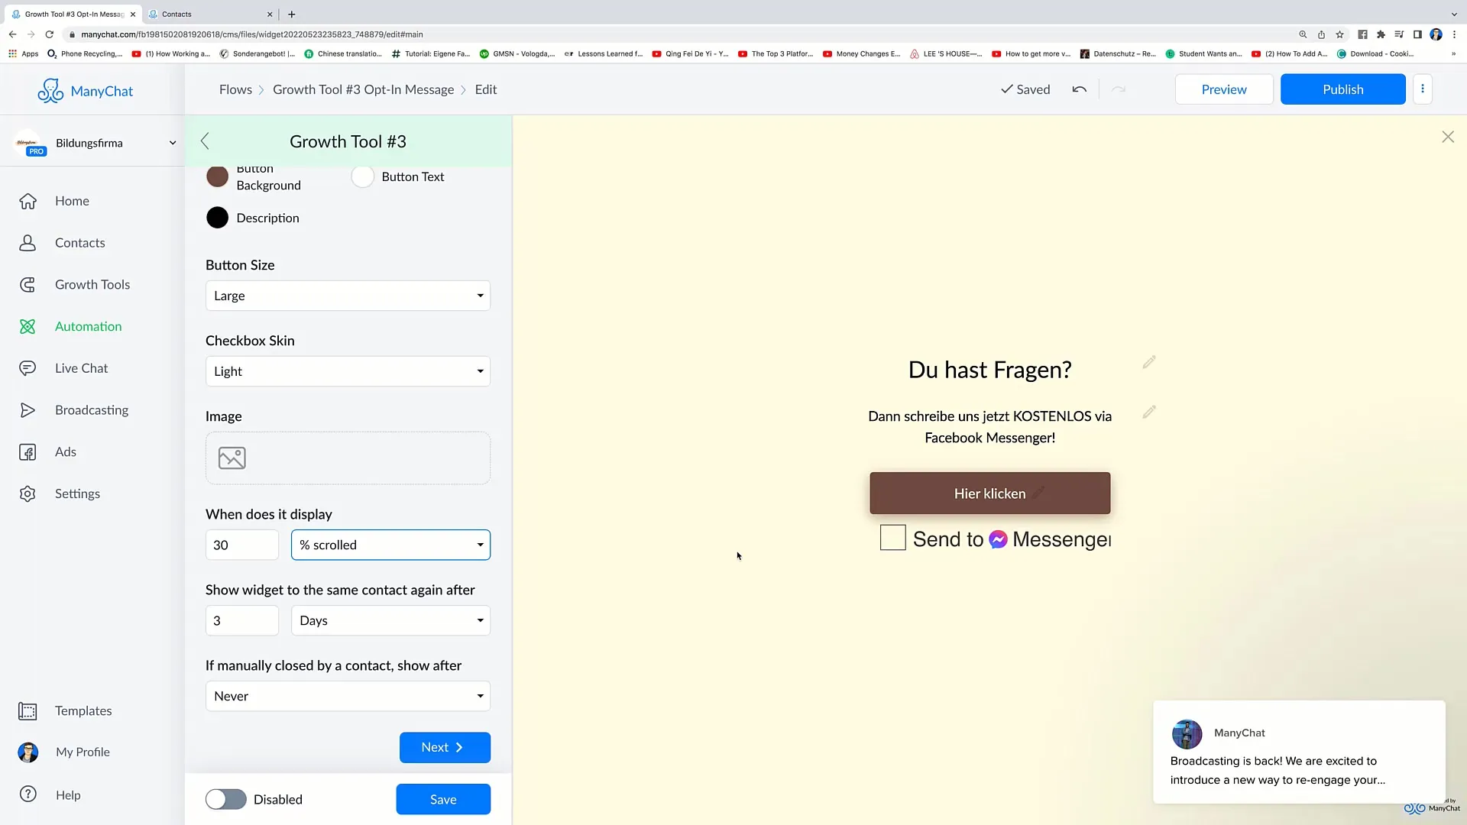
Task: Expand the Checkbox Skin dropdown
Action: tap(348, 370)
